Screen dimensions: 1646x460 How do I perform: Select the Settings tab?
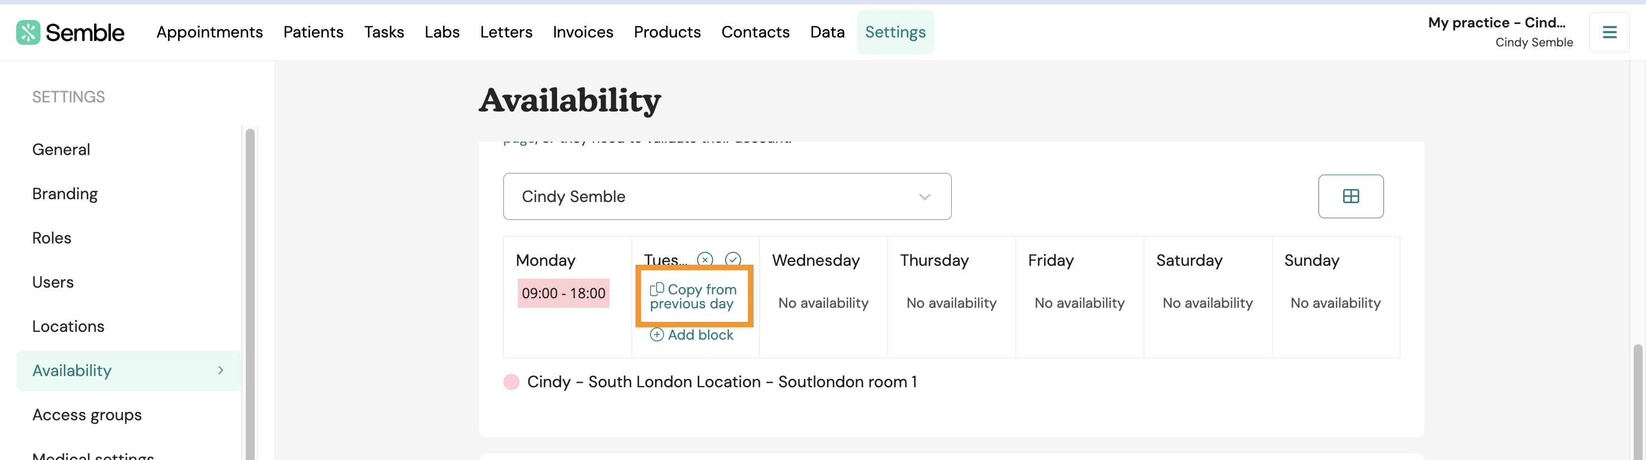pyautogui.click(x=895, y=32)
